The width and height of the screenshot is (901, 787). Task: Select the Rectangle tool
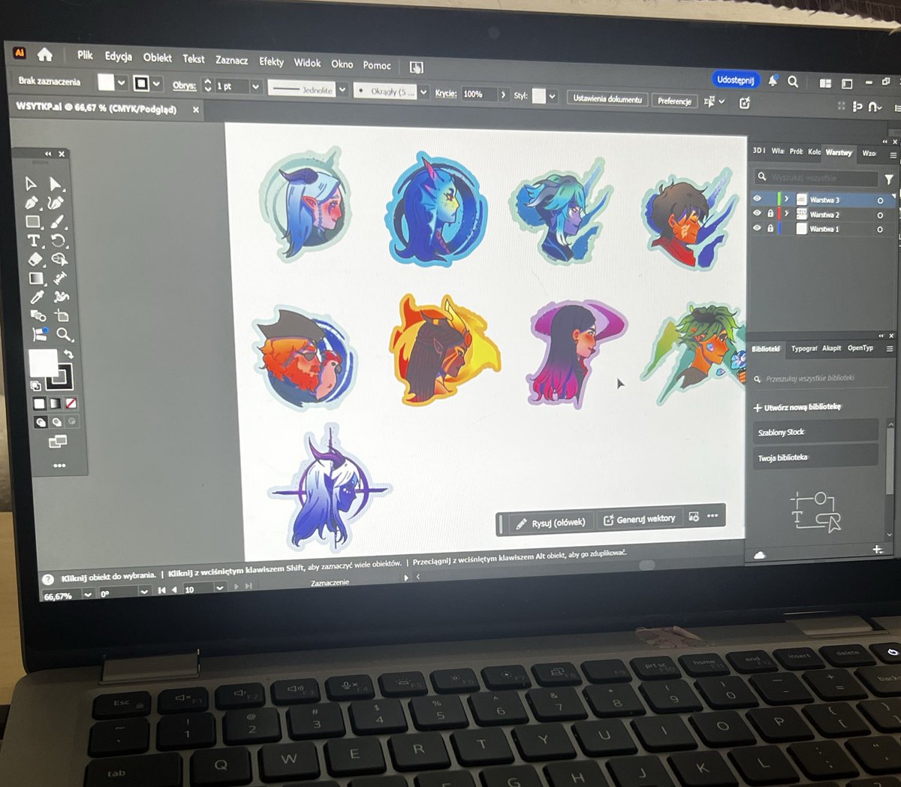point(32,221)
